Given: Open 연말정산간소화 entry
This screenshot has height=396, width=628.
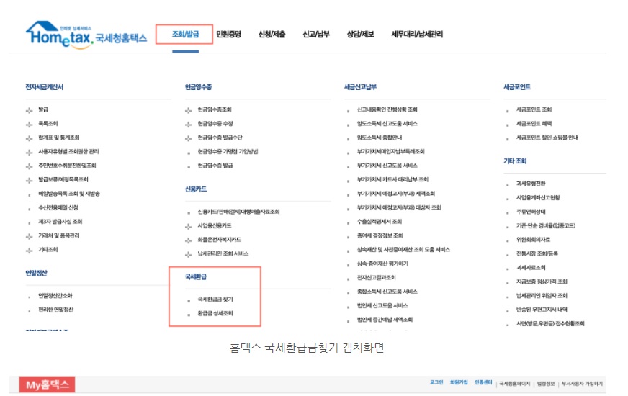Looking at the screenshot, I should pos(55,295).
